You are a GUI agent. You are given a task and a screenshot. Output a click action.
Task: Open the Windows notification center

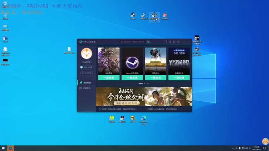[264, 148]
